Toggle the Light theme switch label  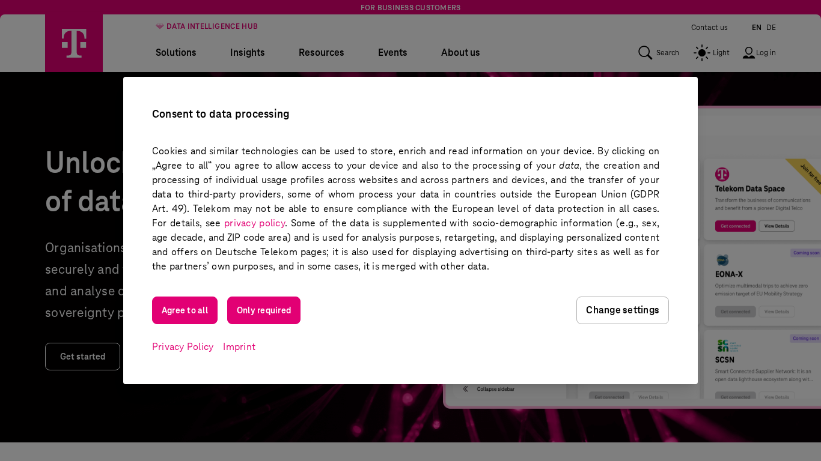click(721, 53)
